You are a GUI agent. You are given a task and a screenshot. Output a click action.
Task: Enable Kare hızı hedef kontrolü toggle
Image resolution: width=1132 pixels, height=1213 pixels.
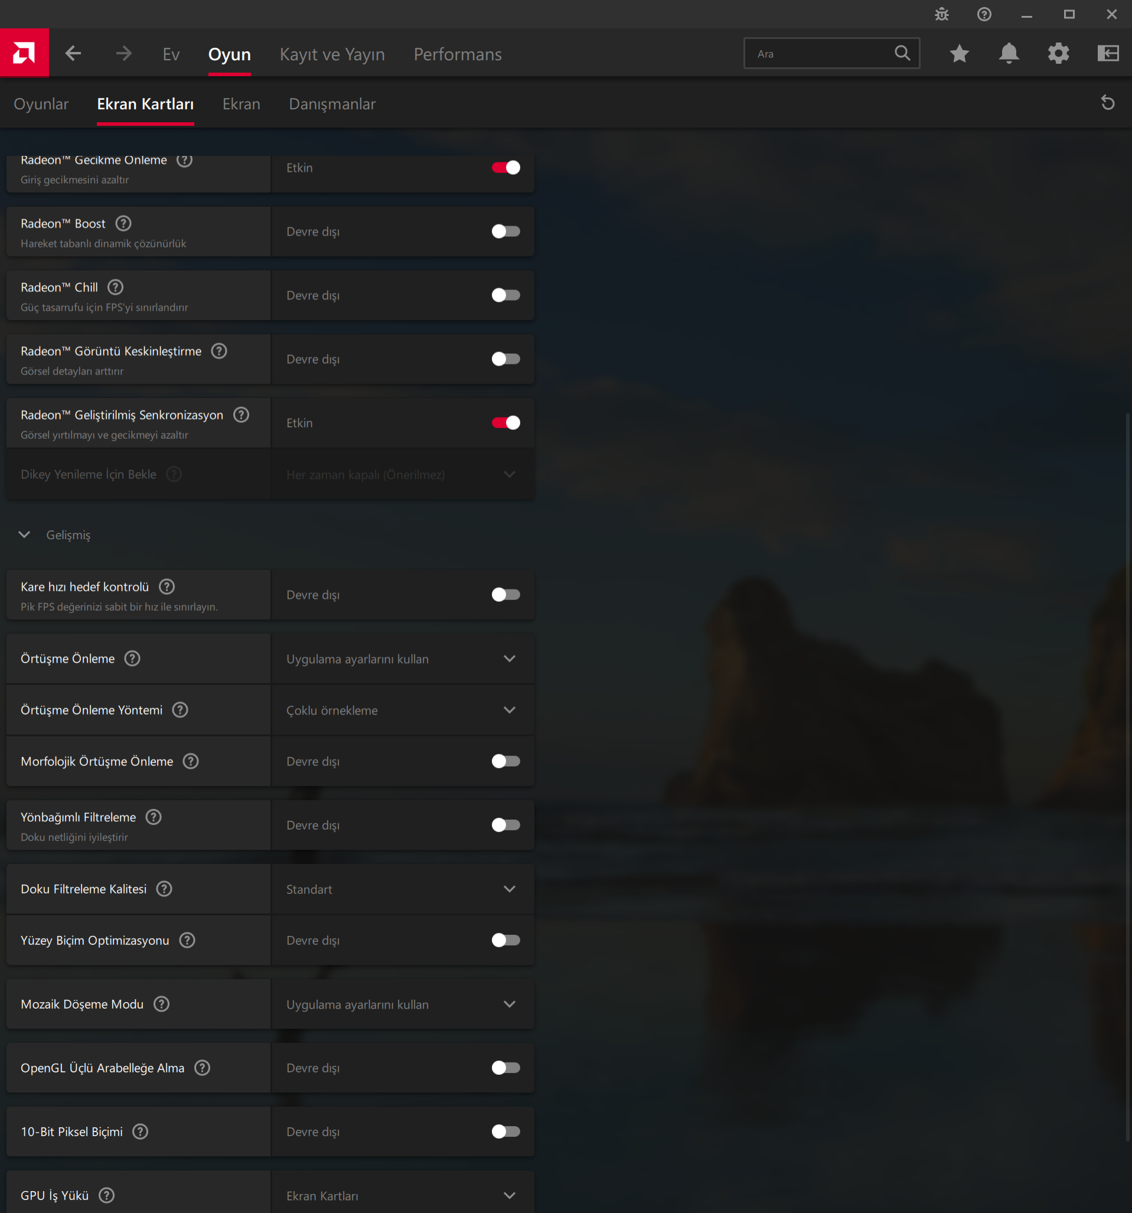(506, 594)
